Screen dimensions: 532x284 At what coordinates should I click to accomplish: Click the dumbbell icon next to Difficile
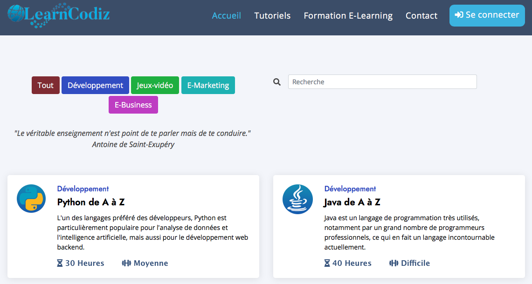(x=394, y=263)
